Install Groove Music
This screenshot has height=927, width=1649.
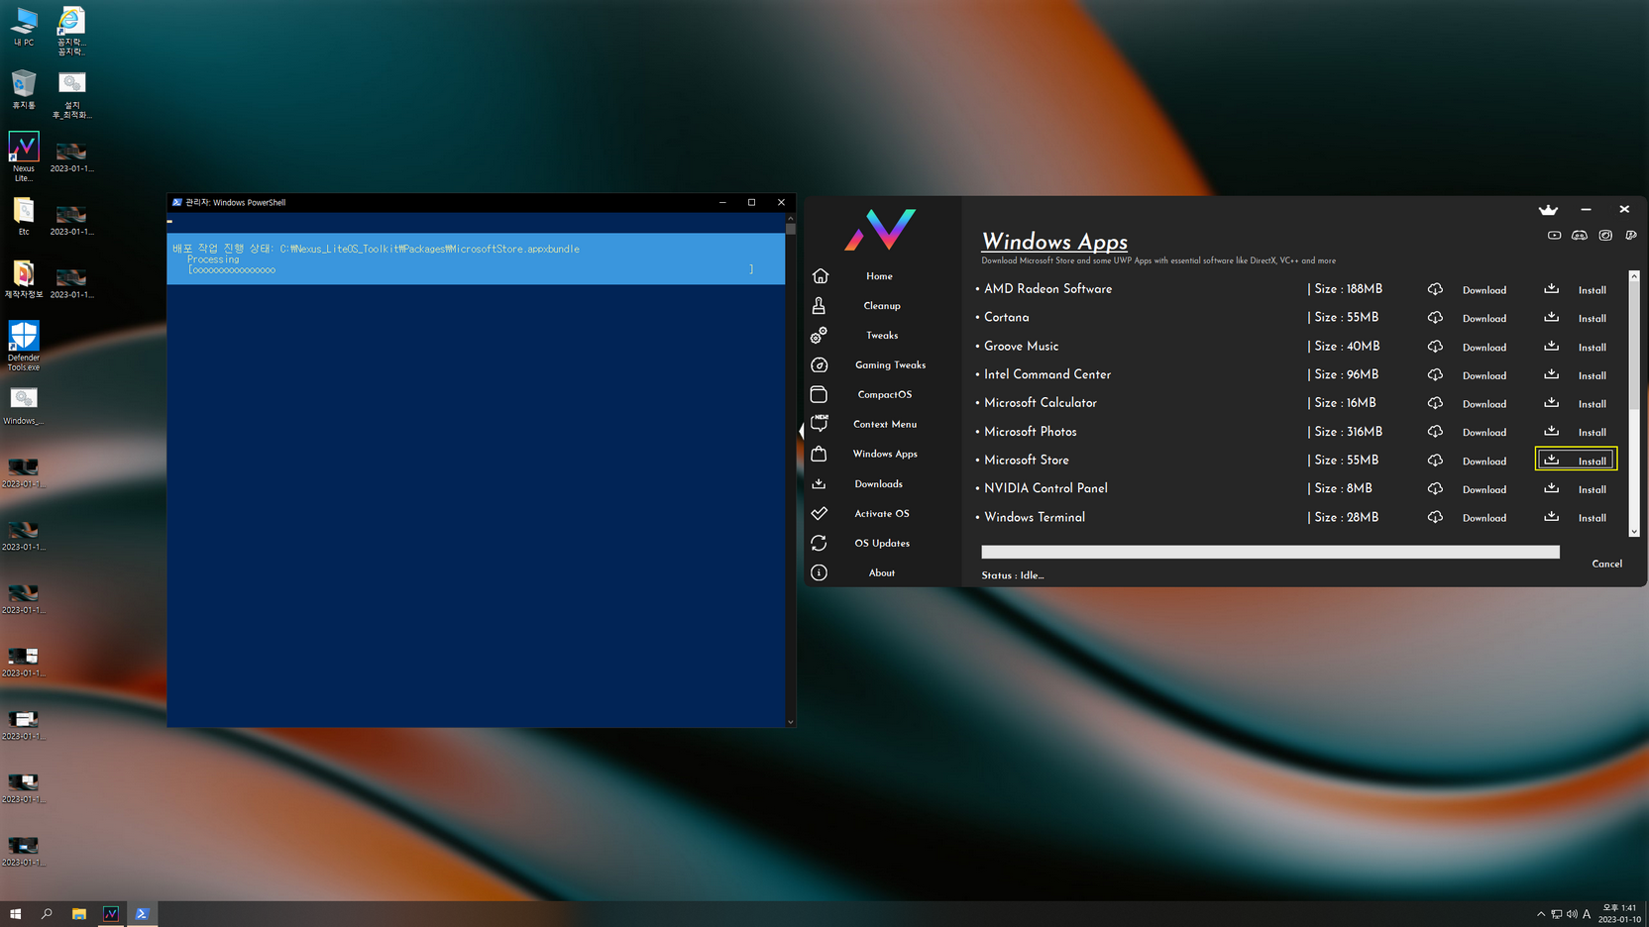[1592, 348]
